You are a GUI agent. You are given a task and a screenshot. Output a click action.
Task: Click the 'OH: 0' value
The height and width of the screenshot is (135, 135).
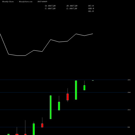[x=91, y=9]
